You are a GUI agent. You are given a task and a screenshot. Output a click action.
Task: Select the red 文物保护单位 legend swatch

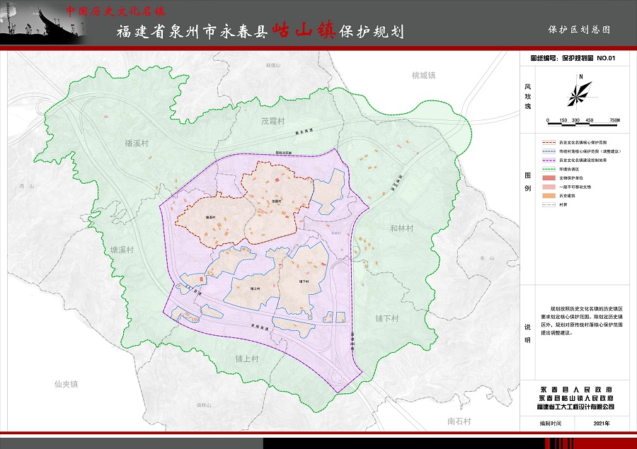(x=548, y=179)
